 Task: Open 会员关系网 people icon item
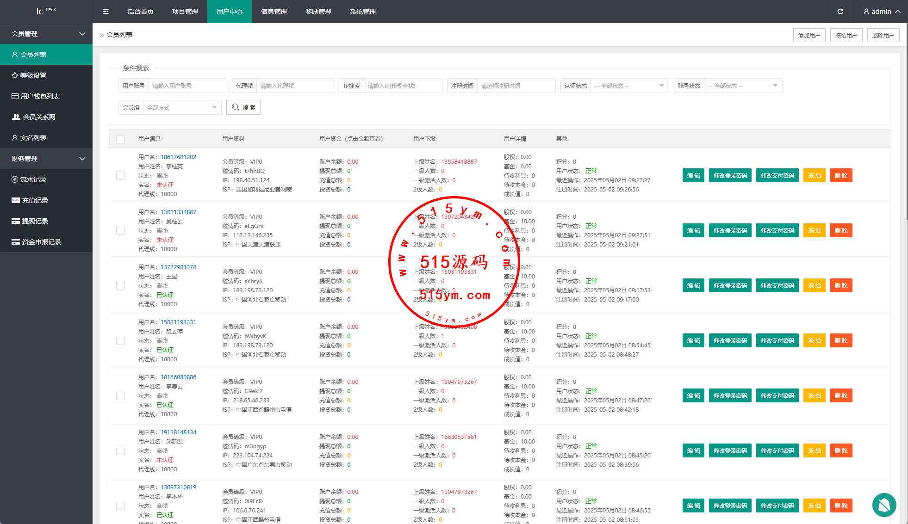[x=39, y=117]
